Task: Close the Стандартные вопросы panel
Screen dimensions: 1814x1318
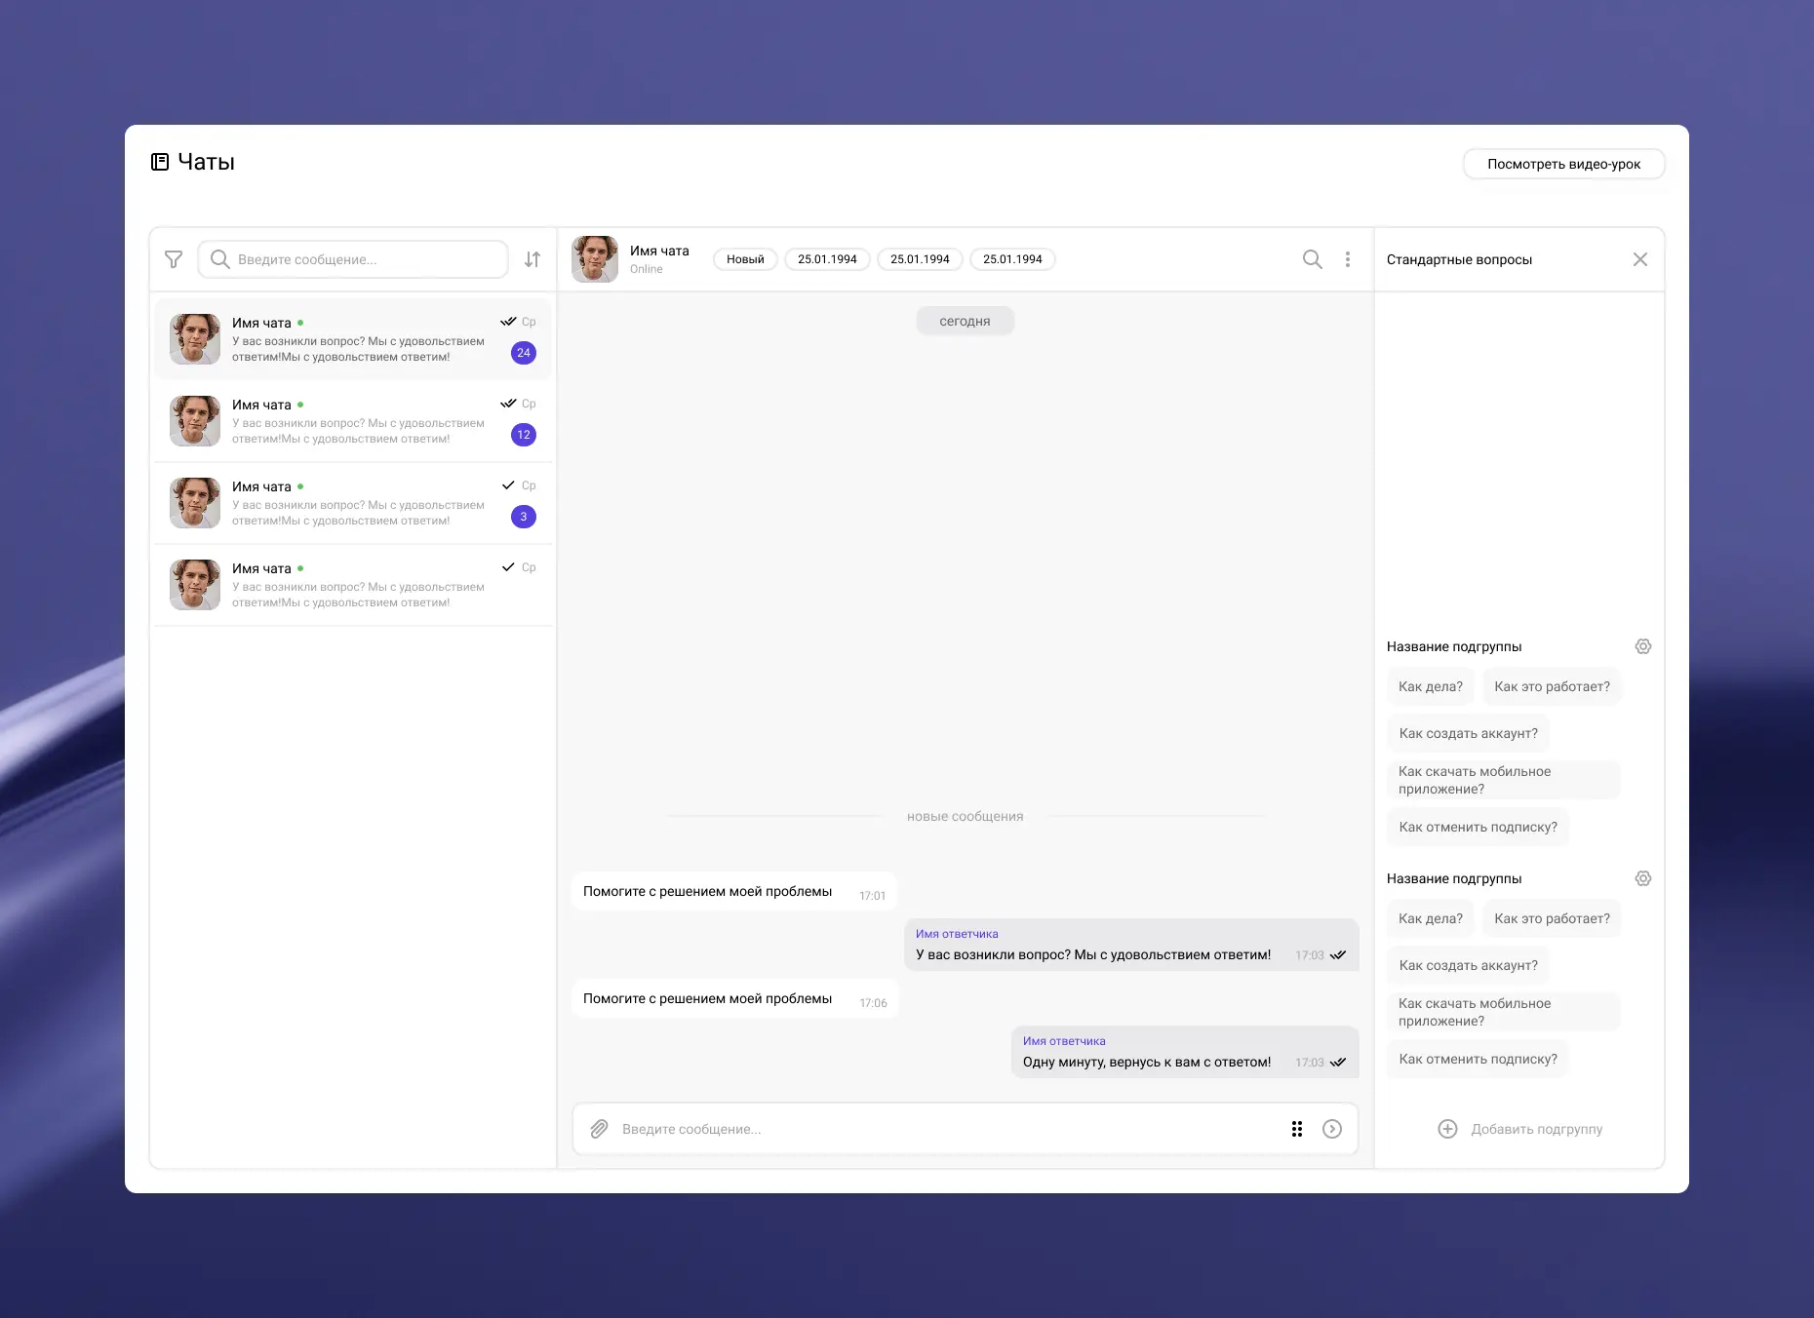Action: pos(1640,259)
